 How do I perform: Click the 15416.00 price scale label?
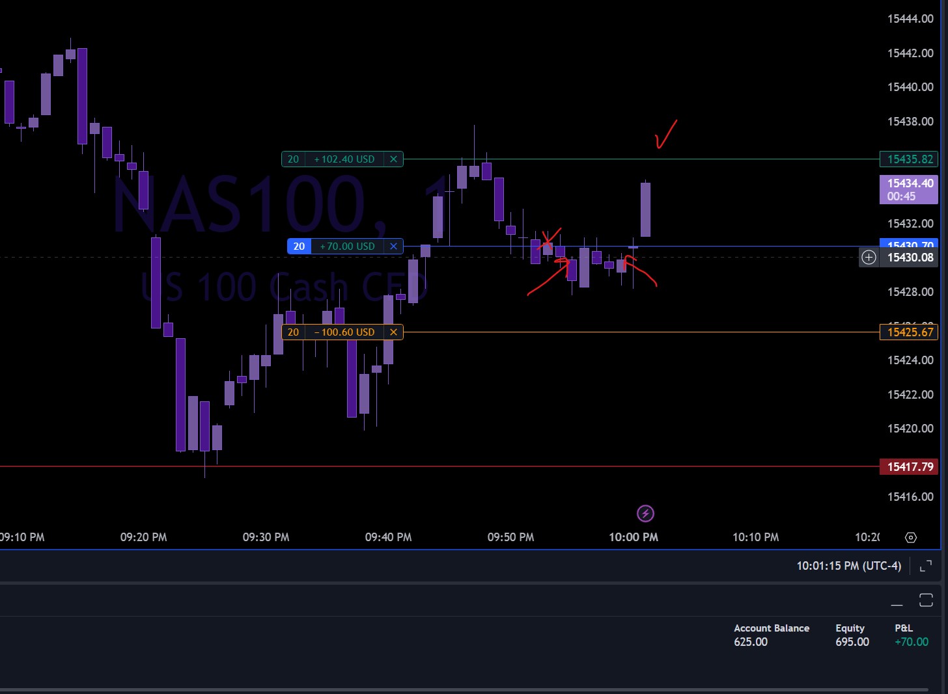tap(910, 497)
